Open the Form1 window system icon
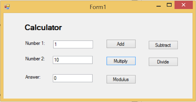The image size is (196, 102). click(x=7, y=7)
